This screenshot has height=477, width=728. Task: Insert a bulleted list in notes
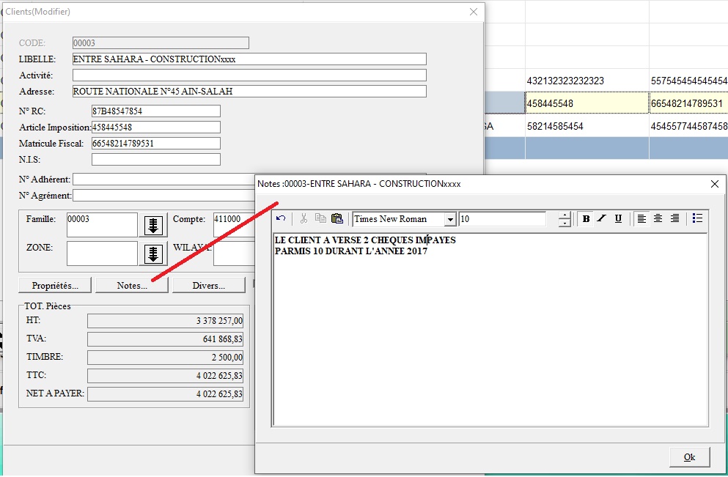pos(697,218)
